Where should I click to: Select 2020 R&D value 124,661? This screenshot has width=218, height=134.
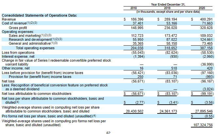click(x=206, y=39)
